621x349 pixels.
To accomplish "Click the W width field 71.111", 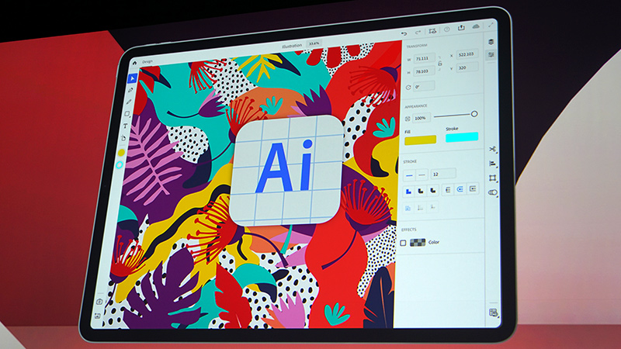I will pyautogui.click(x=425, y=59).
